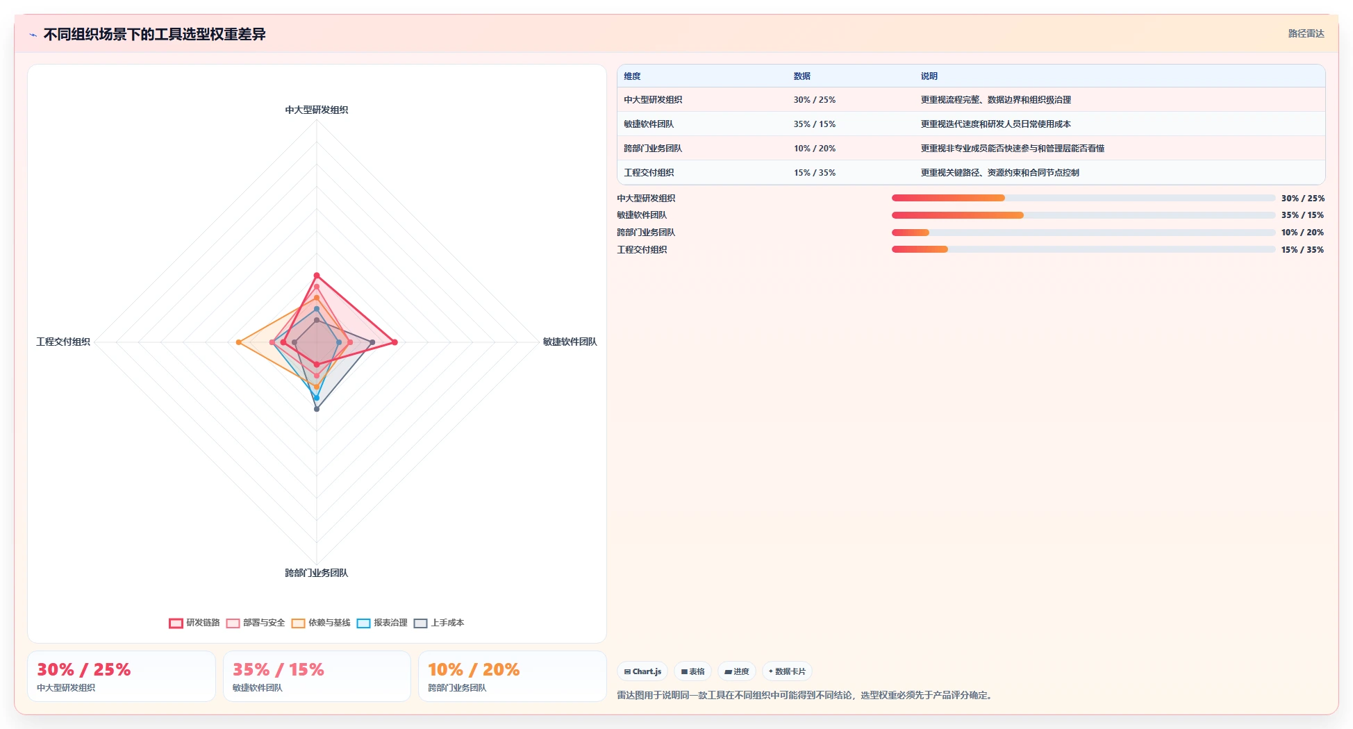Open the 35% / 15% 敏捷软件团队 data card
Viewport: 1353px width, 729px height.
pos(317,676)
